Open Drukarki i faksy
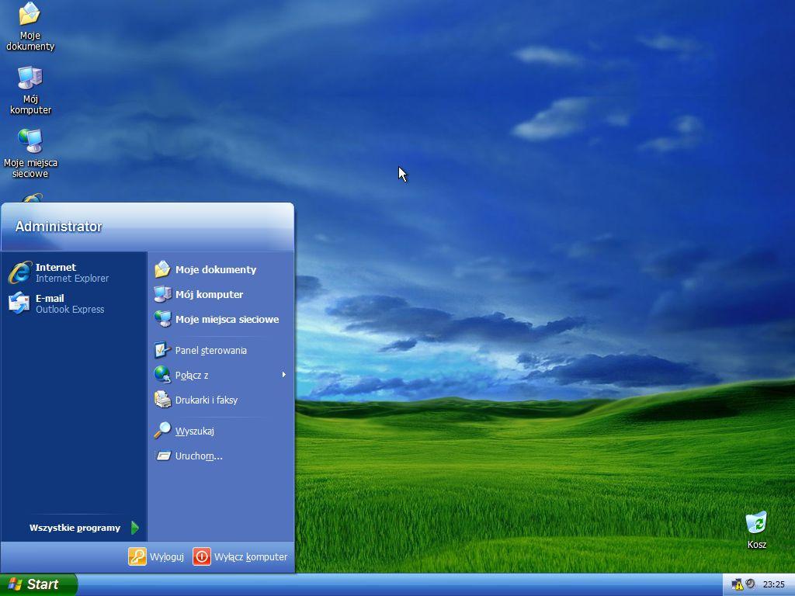The width and height of the screenshot is (795, 596). pos(220,400)
